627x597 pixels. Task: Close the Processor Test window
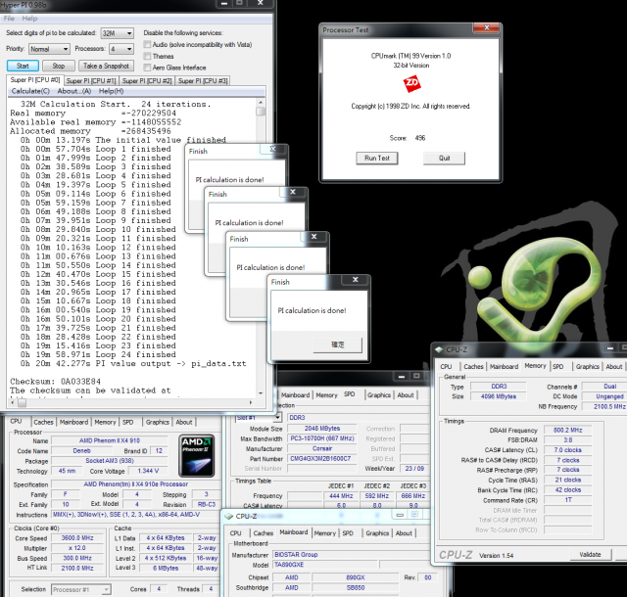point(487,27)
